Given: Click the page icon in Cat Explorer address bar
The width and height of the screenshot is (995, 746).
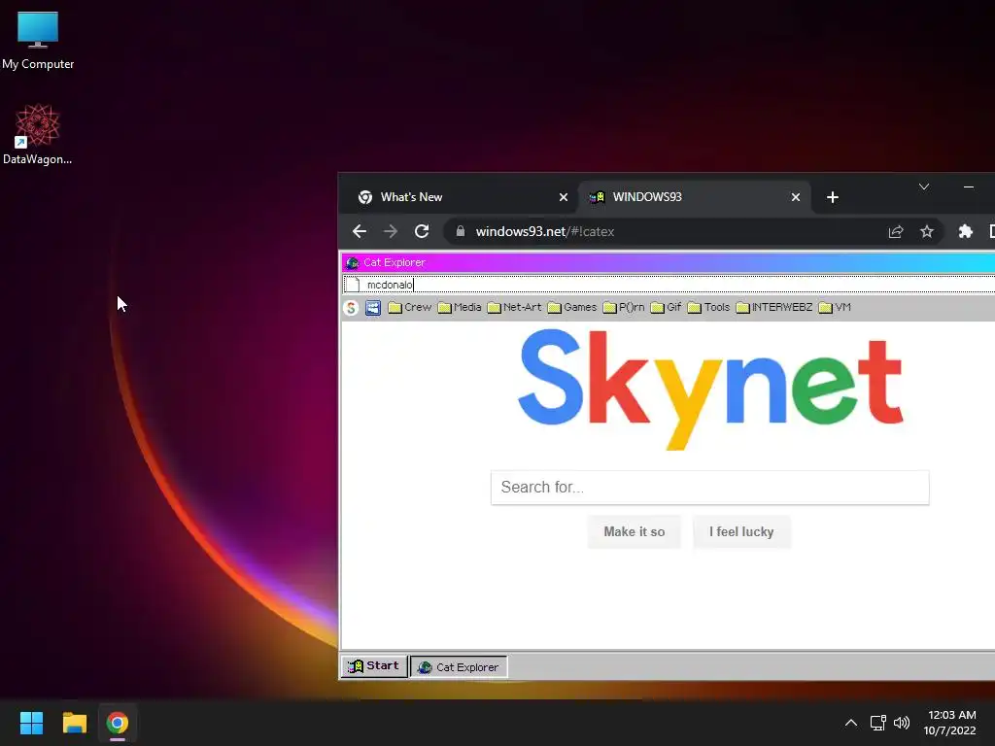Looking at the screenshot, I should click(x=354, y=285).
